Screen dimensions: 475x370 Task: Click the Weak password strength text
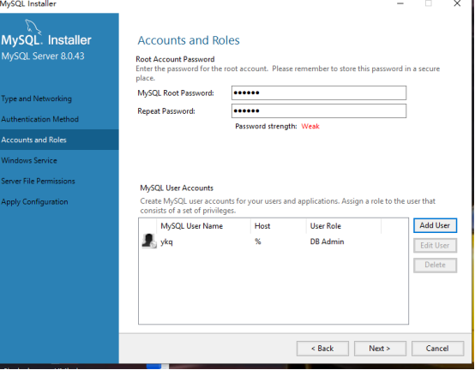310,126
